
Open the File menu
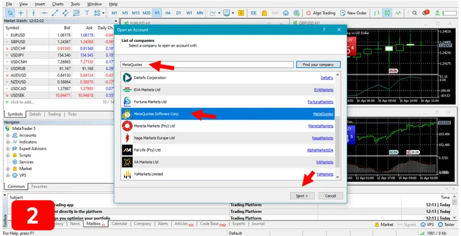(9, 4)
